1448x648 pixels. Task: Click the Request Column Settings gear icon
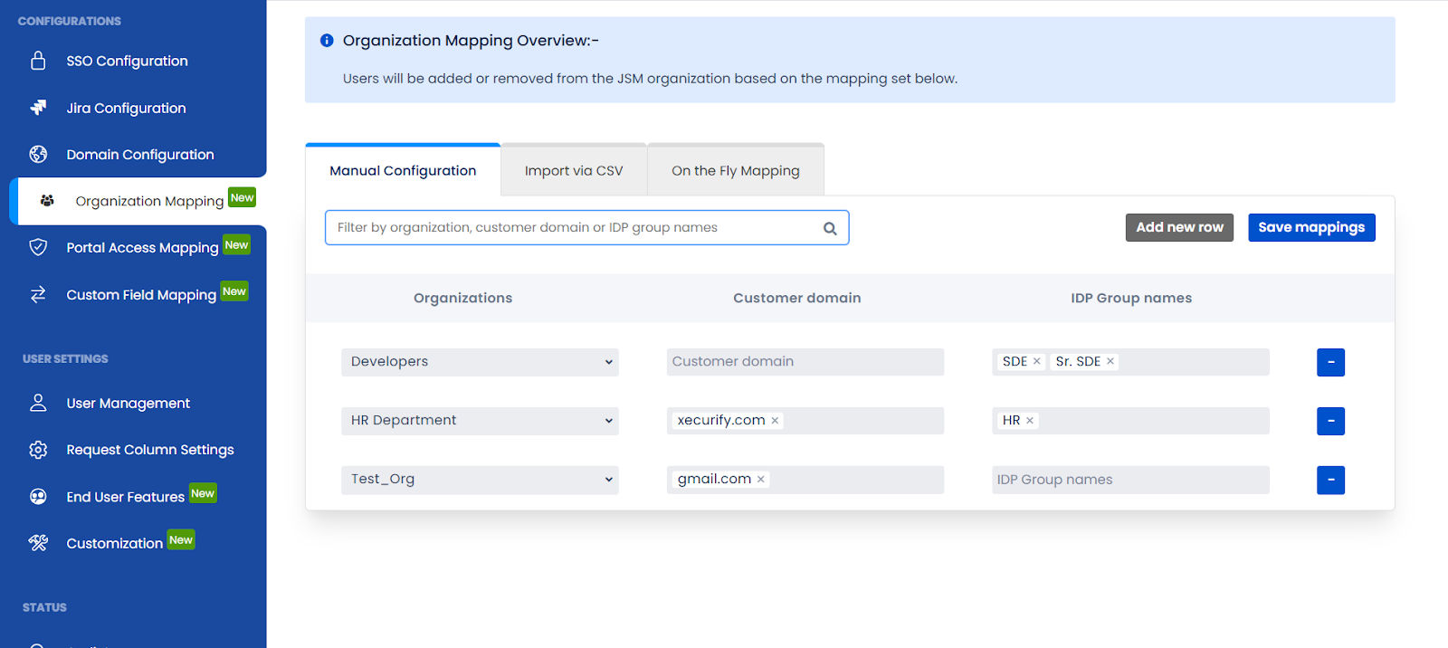tap(38, 450)
